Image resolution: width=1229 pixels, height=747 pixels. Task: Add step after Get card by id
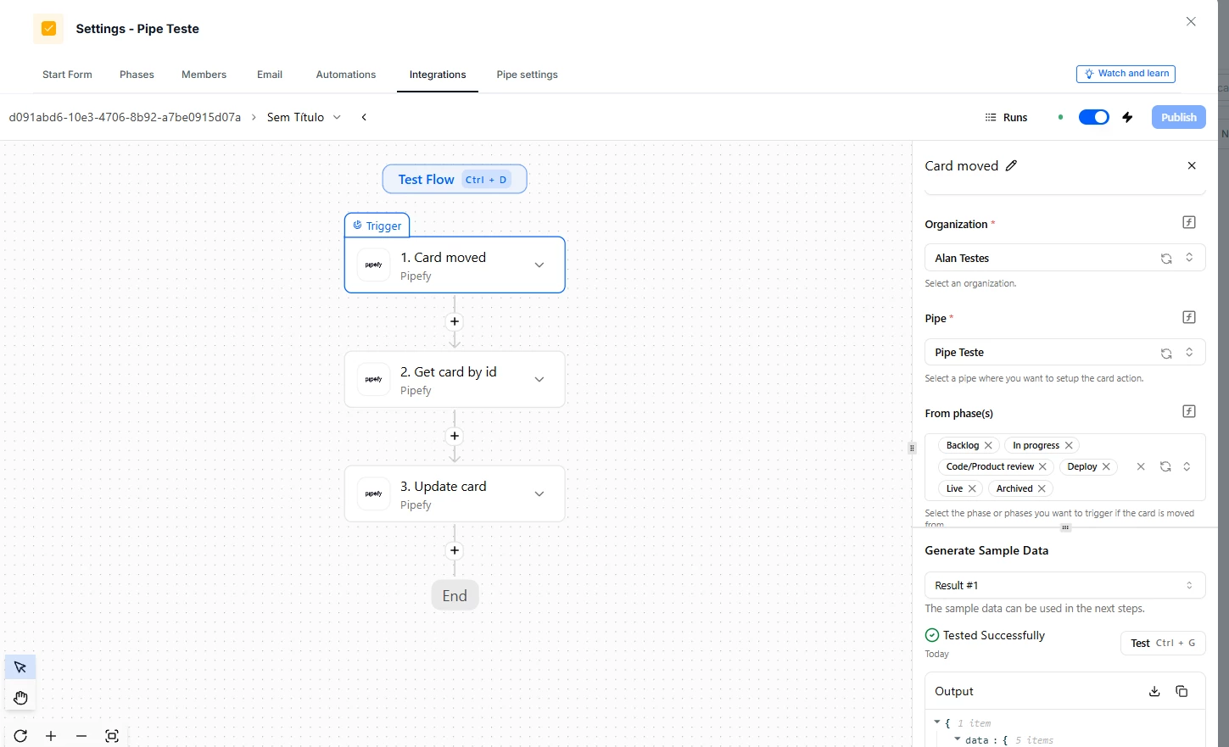point(455,436)
